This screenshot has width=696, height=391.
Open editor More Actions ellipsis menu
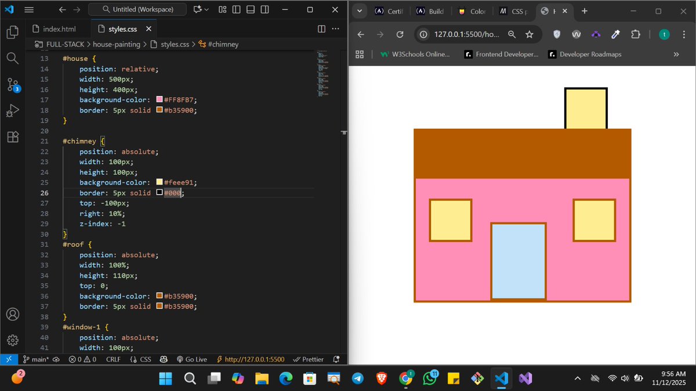[x=335, y=29]
